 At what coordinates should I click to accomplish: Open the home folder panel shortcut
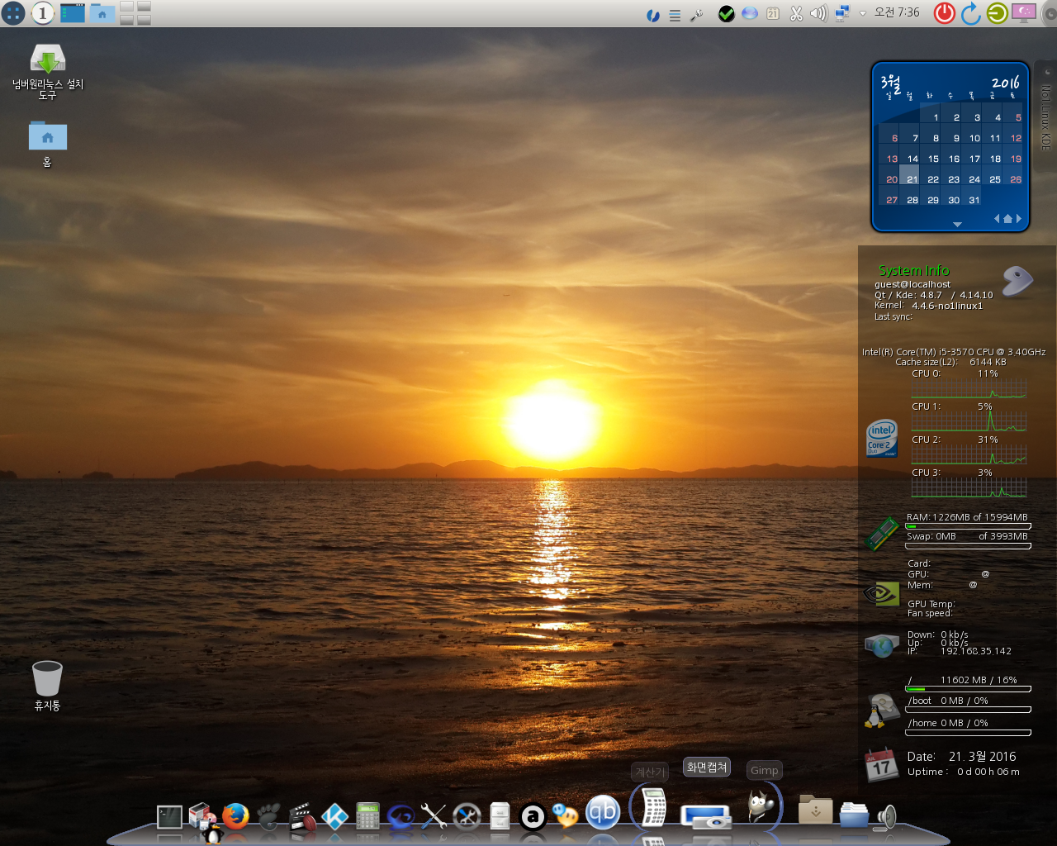click(102, 13)
